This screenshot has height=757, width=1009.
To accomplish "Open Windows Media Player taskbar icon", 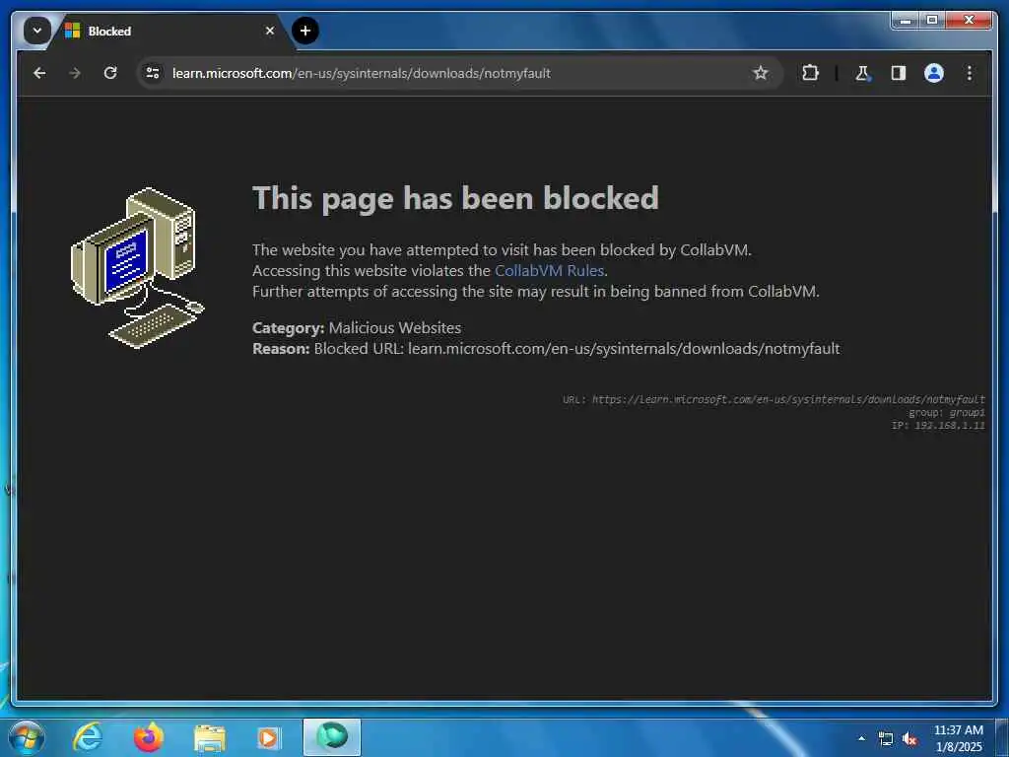I will tap(269, 737).
